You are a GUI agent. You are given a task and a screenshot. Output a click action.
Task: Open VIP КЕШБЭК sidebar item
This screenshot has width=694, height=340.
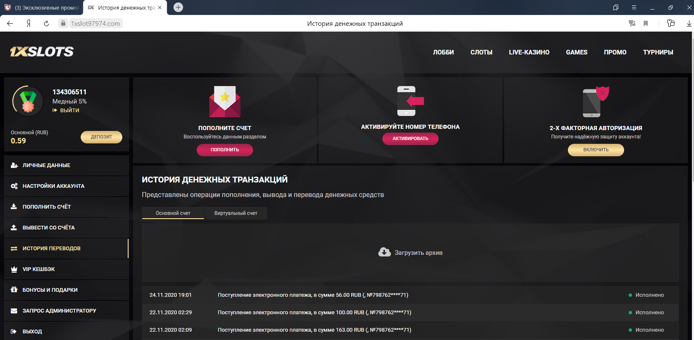click(x=67, y=269)
